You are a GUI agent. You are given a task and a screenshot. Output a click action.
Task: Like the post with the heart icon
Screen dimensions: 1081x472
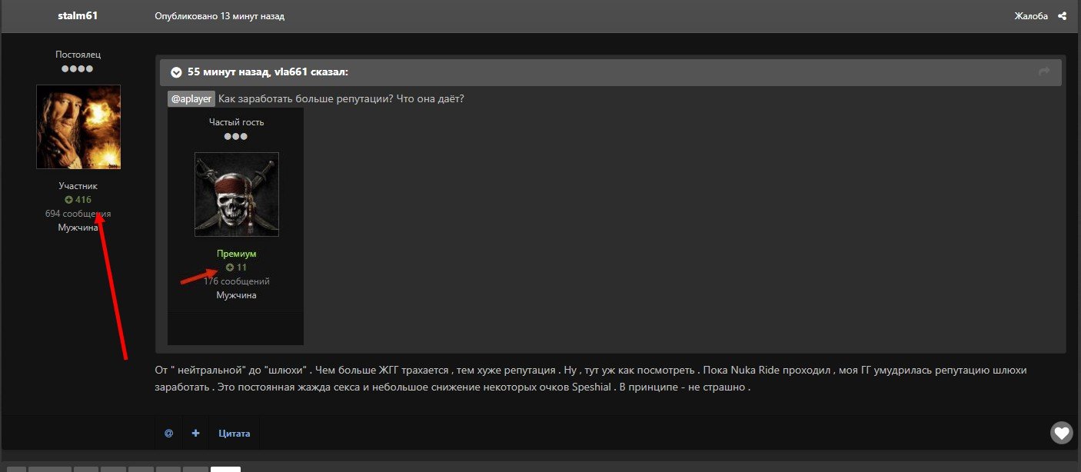[1061, 433]
